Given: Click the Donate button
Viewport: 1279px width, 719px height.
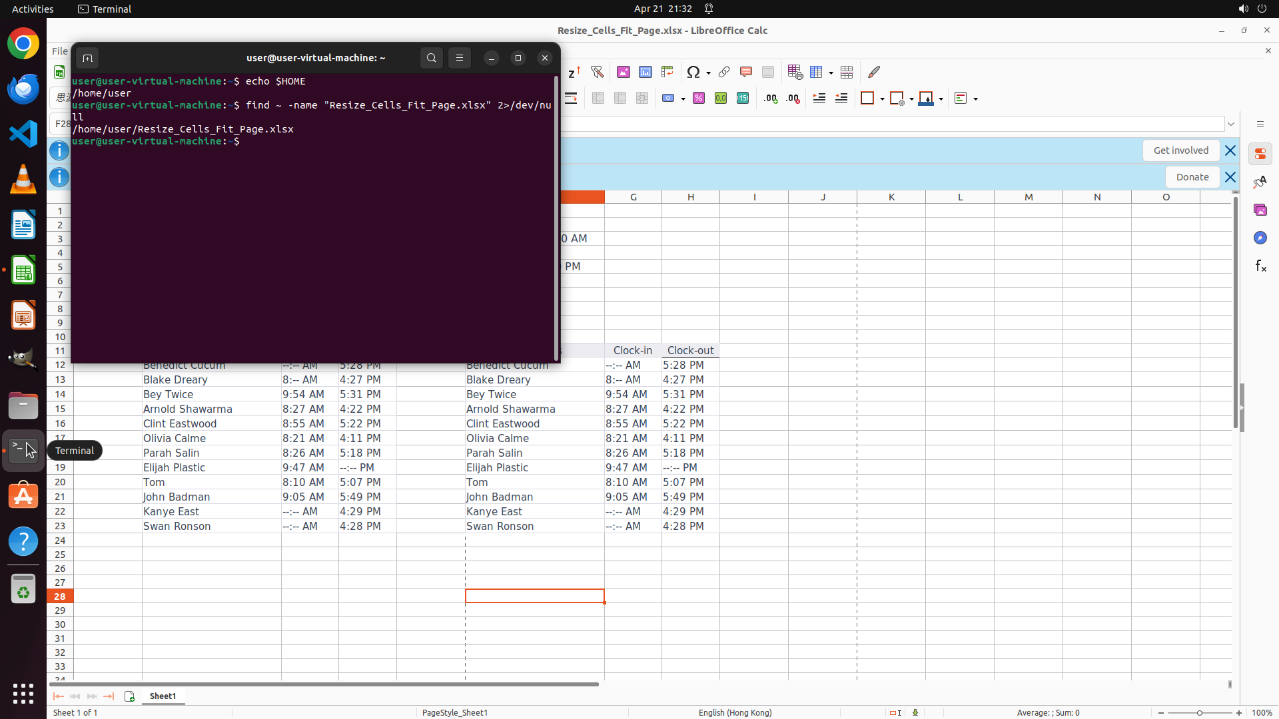Looking at the screenshot, I should coord(1192,177).
